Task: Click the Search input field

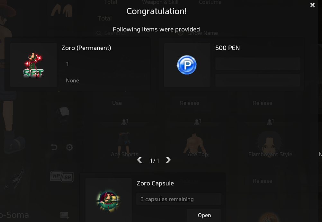Action: (131, 33)
